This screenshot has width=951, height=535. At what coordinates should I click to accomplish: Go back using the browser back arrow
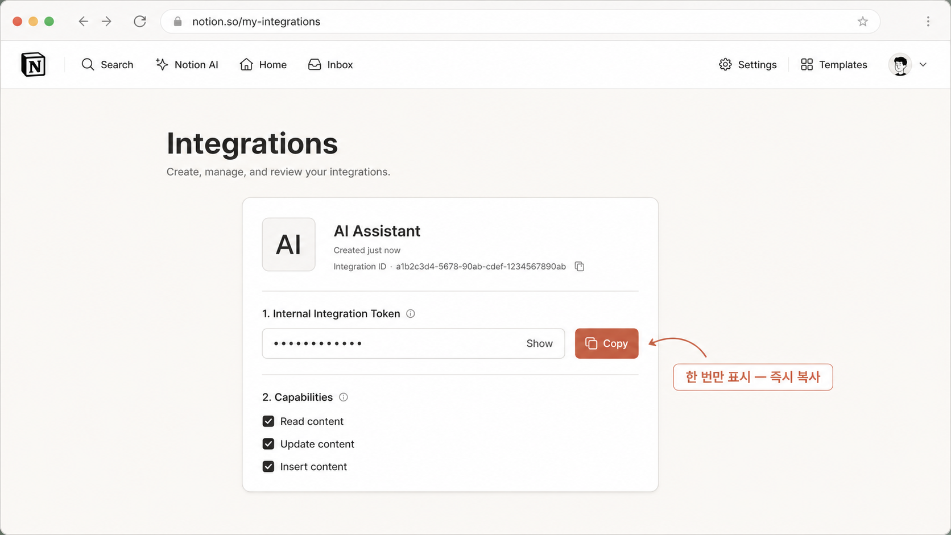pyautogui.click(x=84, y=22)
